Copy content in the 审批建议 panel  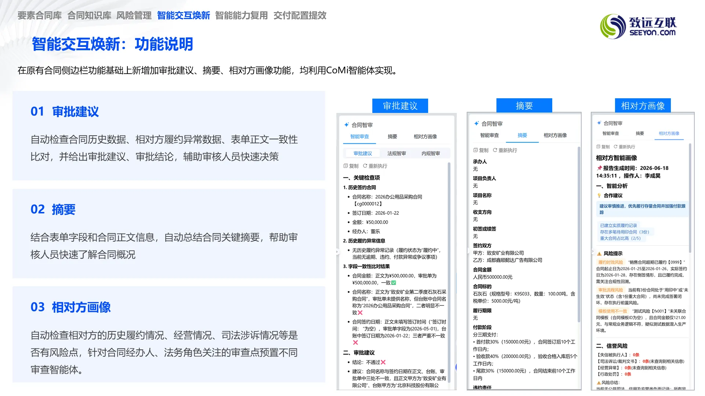coord(351,166)
